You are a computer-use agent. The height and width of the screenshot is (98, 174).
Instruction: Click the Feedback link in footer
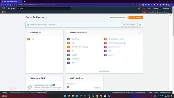pos(4,92)
